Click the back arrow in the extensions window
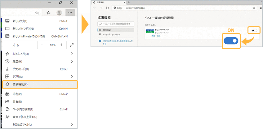 point(95,8)
